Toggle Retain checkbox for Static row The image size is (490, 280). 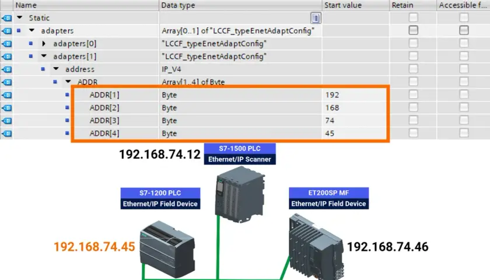click(413, 17)
